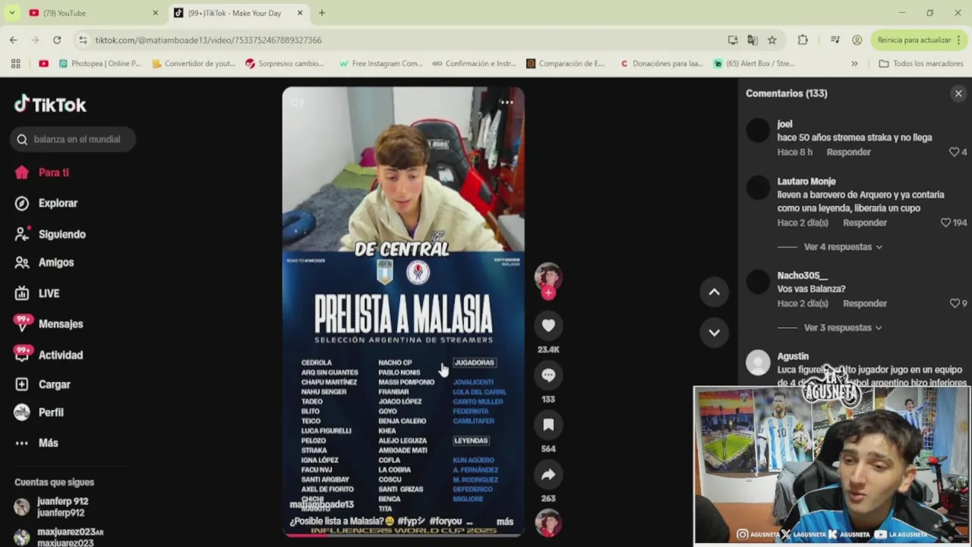
Task: Open 'Mensajes' in the sidebar
Action: click(61, 324)
